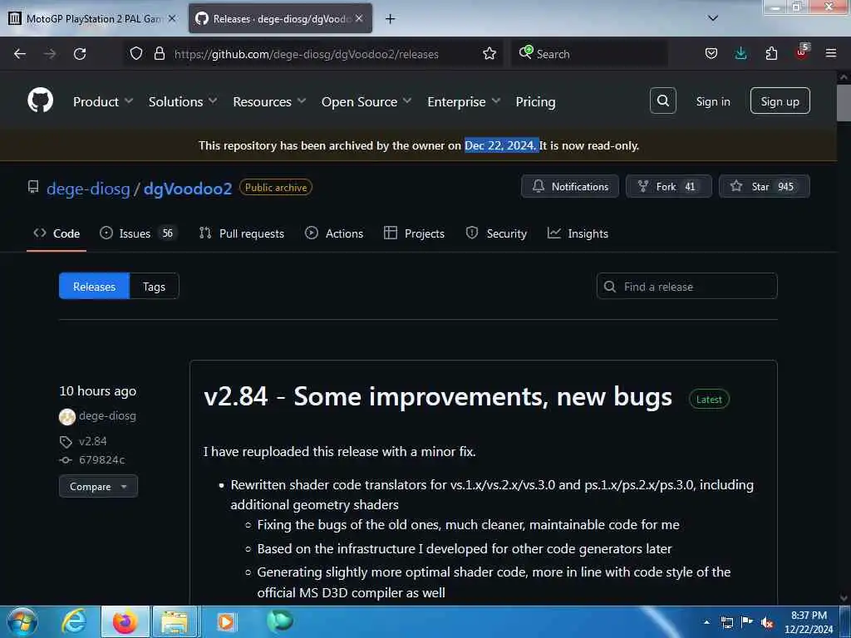Open the dege-diosg owner link

pyautogui.click(x=88, y=189)
